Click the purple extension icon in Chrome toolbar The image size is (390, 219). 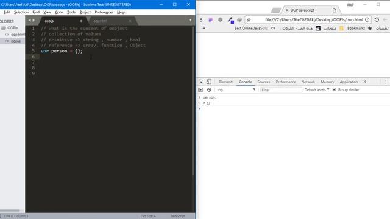coord(210,20)
